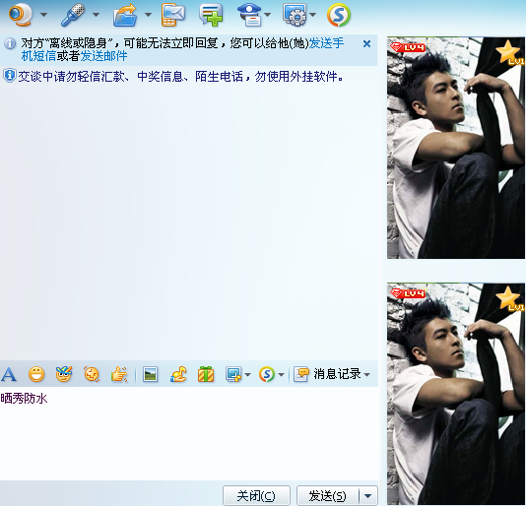Open the smiley emoticon picker

(x=36, y=374)
